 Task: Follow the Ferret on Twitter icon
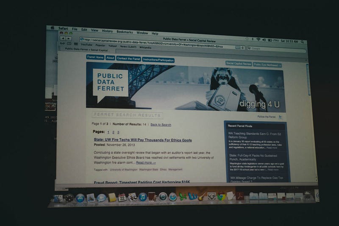point(281,117)
